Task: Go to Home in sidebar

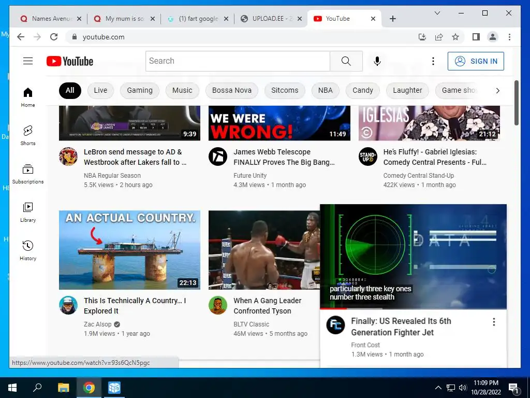Action: coord(28,97)
